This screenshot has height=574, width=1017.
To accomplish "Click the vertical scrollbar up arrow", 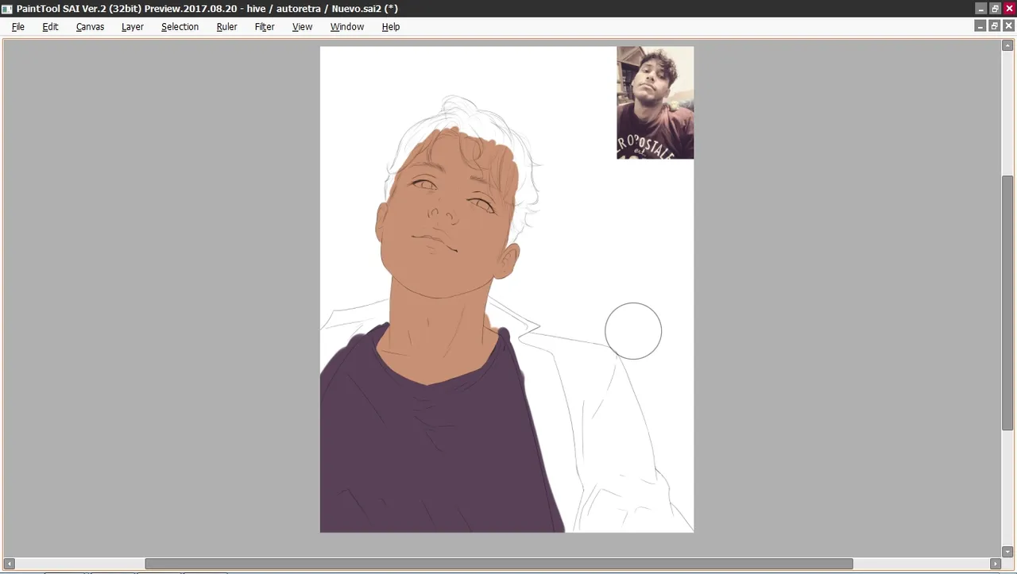I will click(1007, 46).
